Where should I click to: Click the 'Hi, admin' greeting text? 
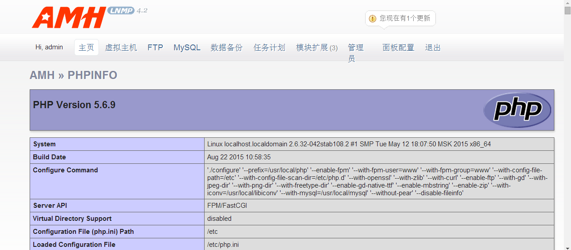[49, 47]
